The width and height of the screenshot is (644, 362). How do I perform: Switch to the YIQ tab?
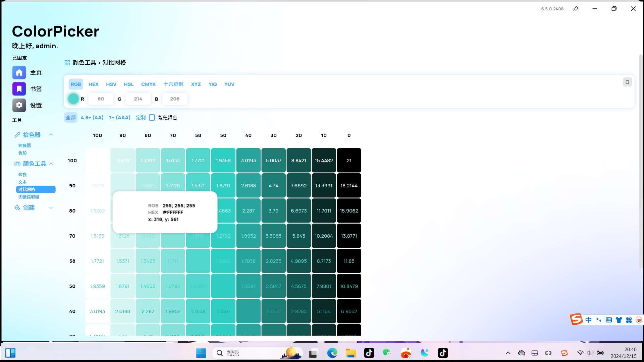tap(213, 84)
